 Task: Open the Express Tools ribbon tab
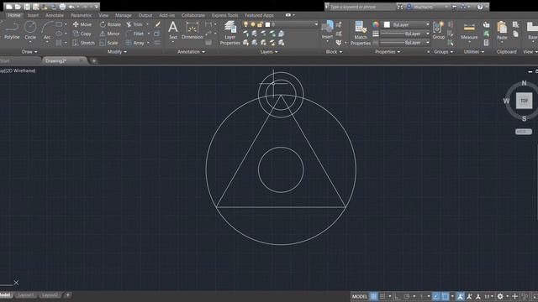pos(224,15)
